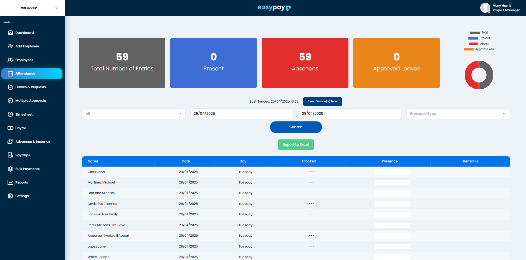The image size is (526, 260).
Task: Collapse the sidebar with the double chevron
Action: (x=57, y=7)
